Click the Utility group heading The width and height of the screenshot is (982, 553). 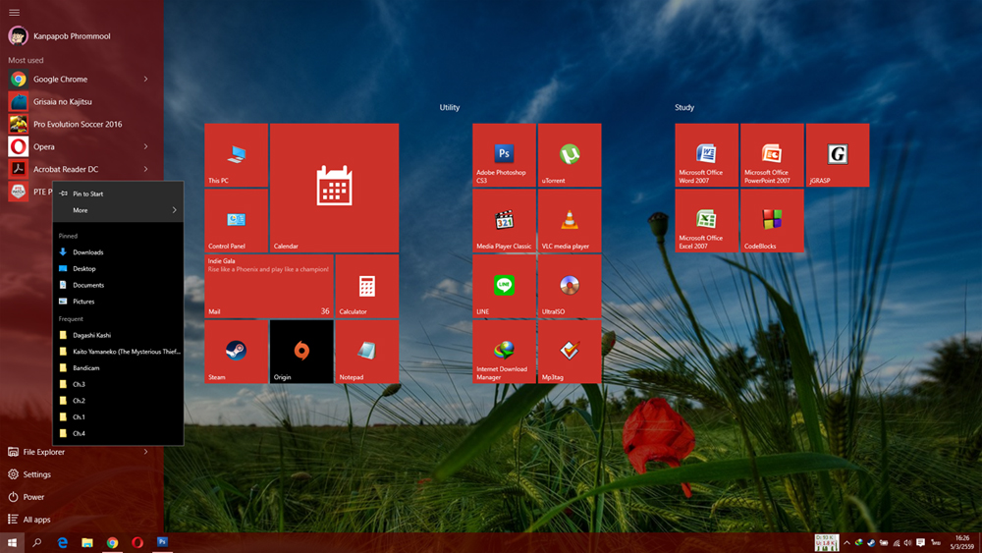click(x=449, y=107)
